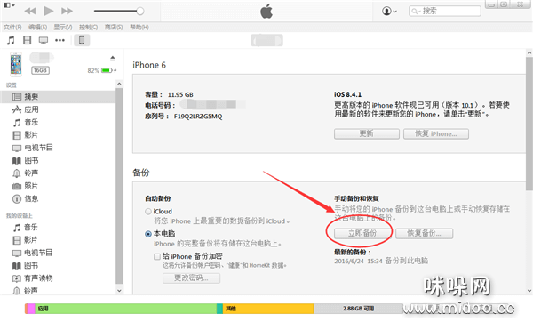Select 摘要 in the settings sidebar
The image size is (533, 322).
point(59,97)
